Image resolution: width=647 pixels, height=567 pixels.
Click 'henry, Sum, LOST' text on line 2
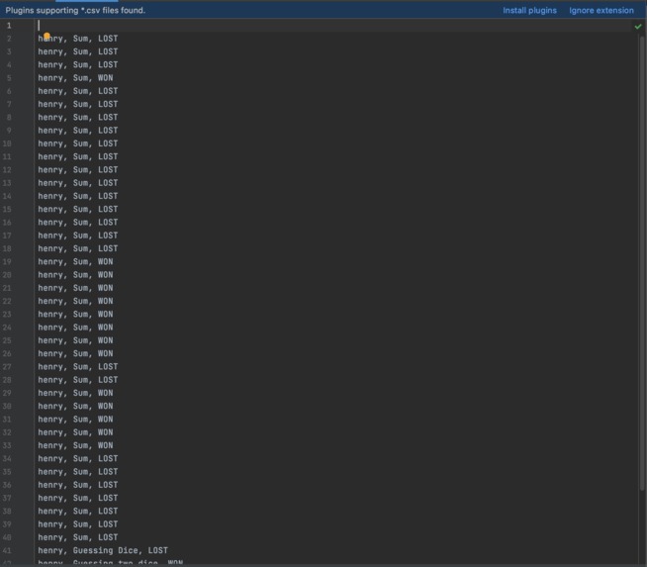tap(78, 39)
